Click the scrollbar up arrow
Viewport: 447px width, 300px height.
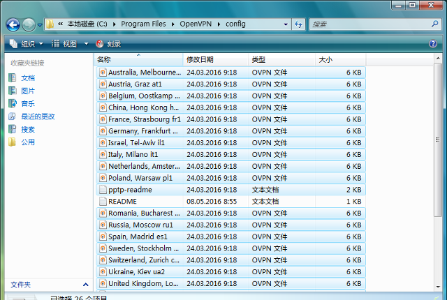[438, 59]
